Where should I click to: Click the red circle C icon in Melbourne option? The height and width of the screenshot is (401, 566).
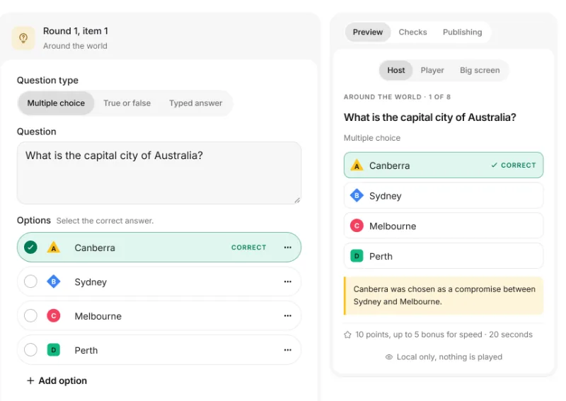[54, 316]
